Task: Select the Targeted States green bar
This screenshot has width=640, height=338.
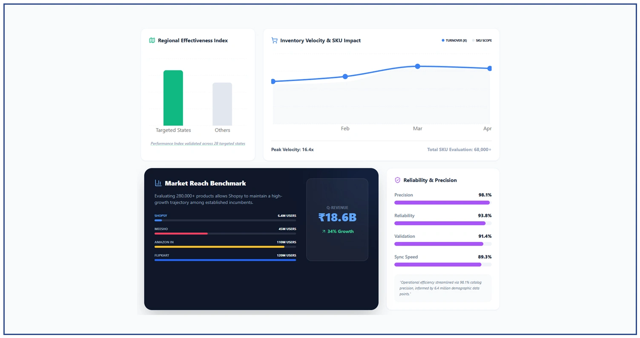Action: pos(173,97)
